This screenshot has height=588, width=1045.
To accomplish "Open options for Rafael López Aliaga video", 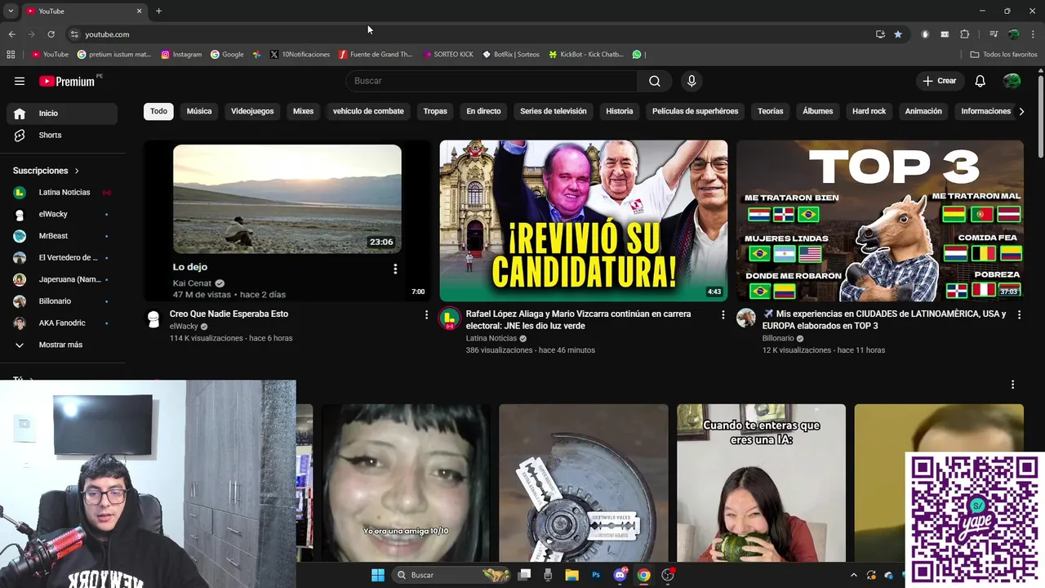I will (x=723, y=314).
